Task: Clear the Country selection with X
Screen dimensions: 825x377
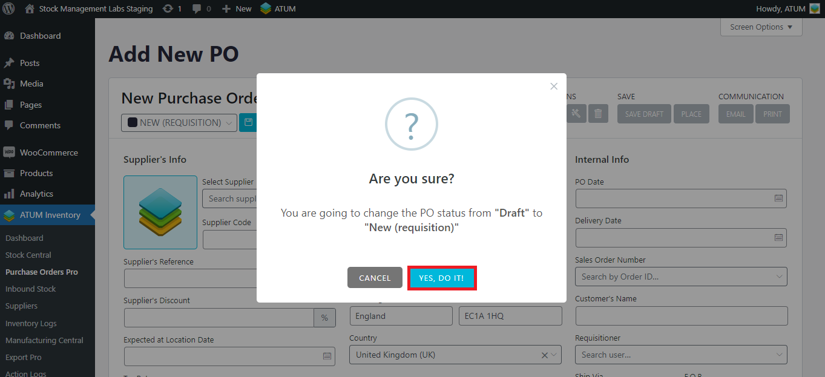Action: [544, 355]
